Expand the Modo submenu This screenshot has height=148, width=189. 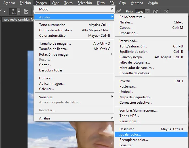click(x=74, y=9)
